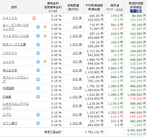147x137 pixels.
Task: Open the 保土谷化学 stock link
Action: tap(10, 70)
